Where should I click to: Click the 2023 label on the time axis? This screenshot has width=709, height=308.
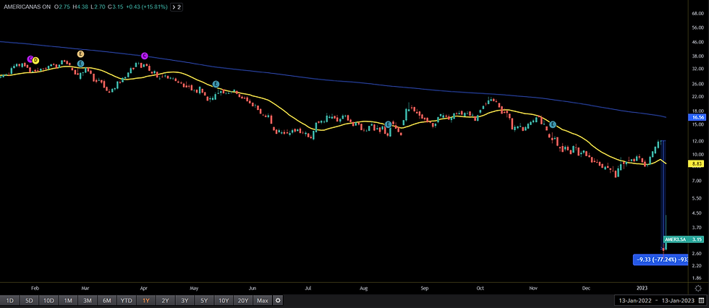point(643,287)
